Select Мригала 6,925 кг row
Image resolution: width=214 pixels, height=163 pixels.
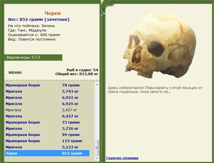click(x=47, y=104)
